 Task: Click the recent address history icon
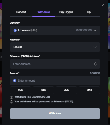[95, 64]
